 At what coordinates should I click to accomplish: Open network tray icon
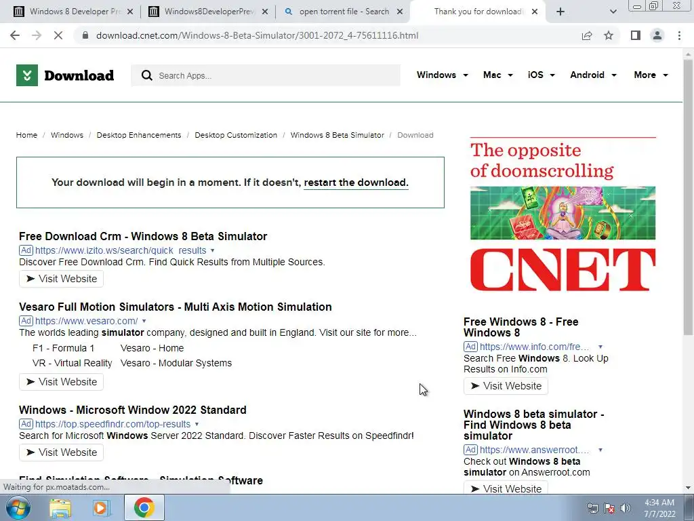592,508
